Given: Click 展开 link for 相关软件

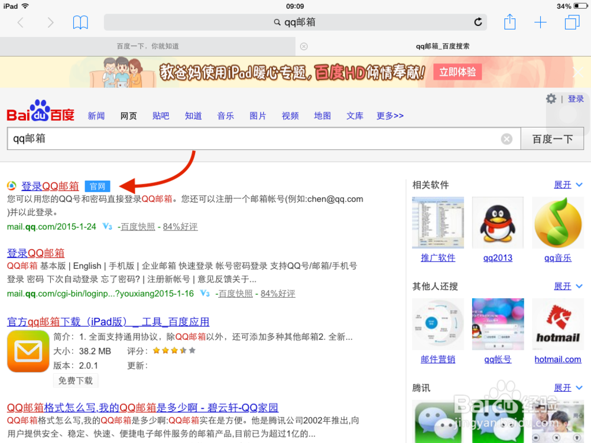Looking at the screenshot, I should [x=563, y=185].
